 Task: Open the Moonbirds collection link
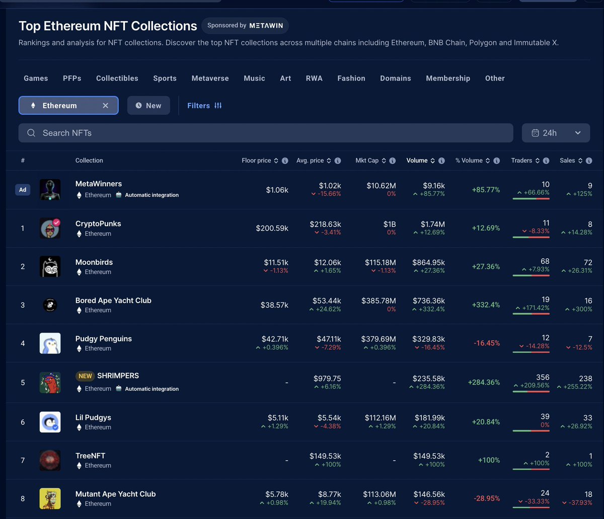[x=94, y=262]
